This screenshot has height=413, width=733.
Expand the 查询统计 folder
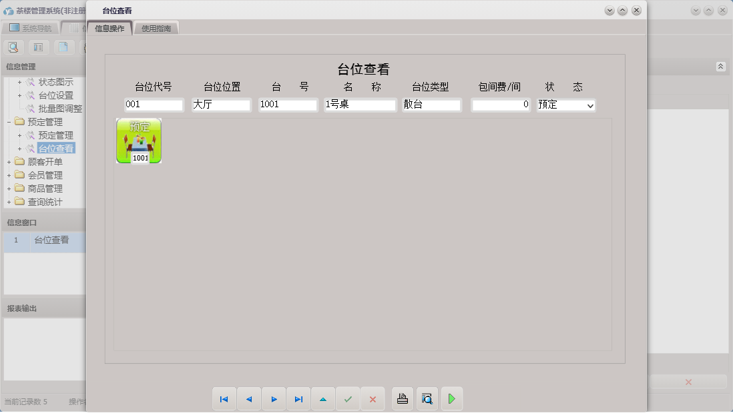click(x=9, y=202)
